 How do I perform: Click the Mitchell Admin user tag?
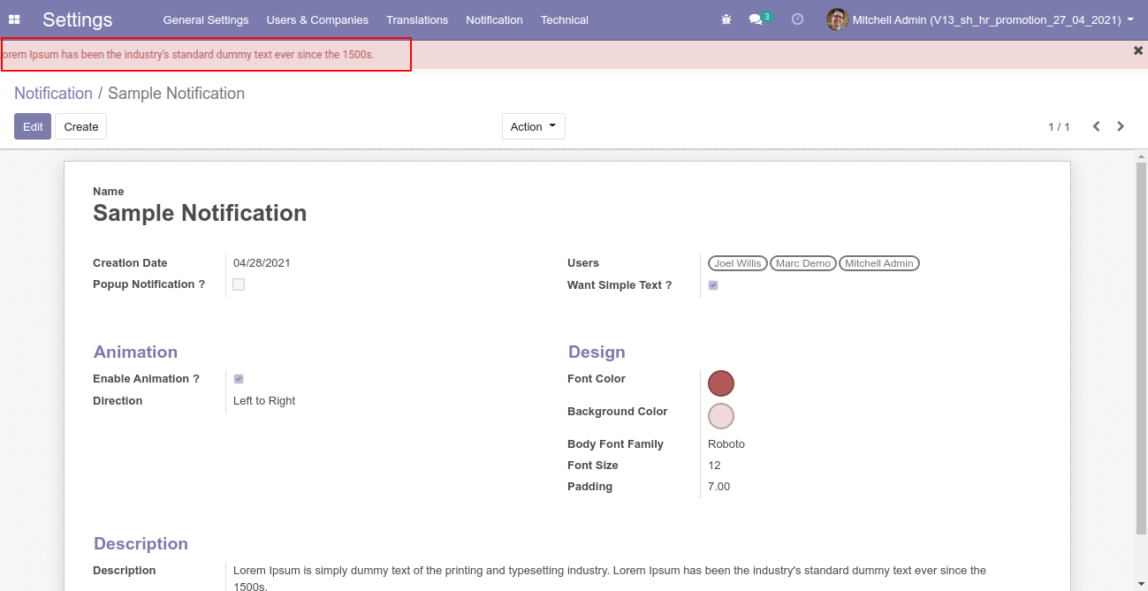[x=879, y=263]
